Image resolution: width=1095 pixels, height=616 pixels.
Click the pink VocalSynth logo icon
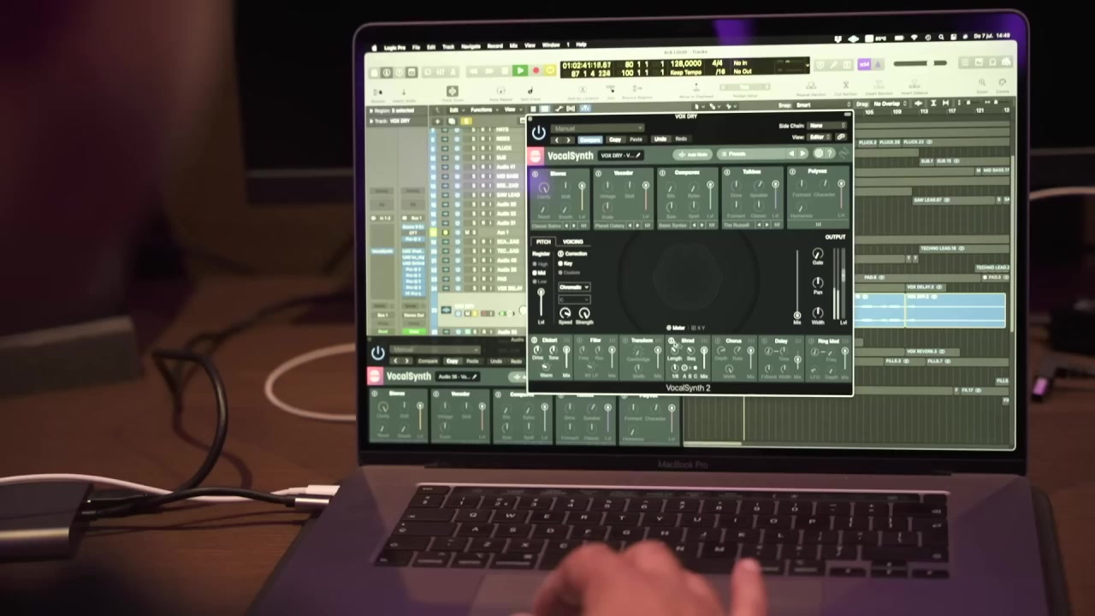(x=536, y=156)
